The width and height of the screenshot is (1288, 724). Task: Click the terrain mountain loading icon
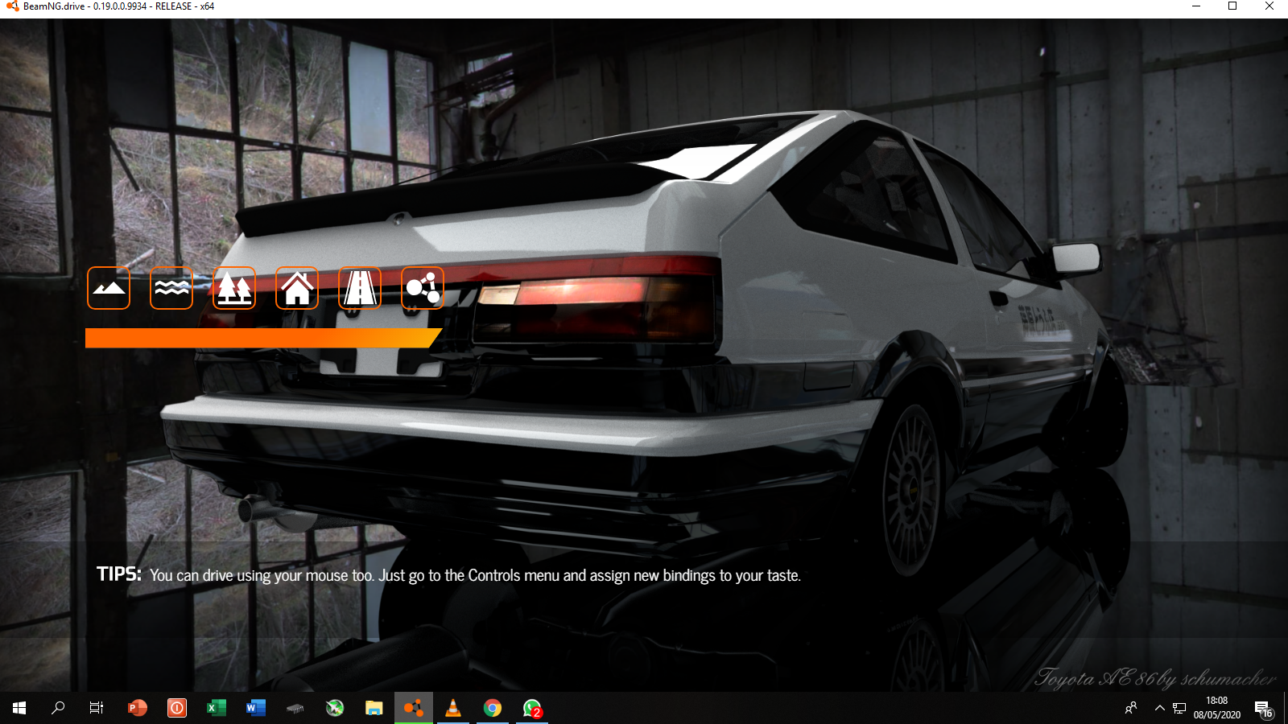[x=109, y=288]
